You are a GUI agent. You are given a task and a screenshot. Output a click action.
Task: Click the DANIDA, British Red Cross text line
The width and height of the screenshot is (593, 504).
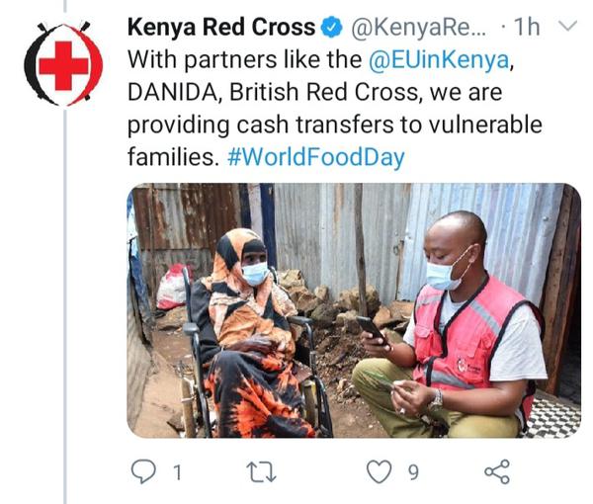(x=314, y=92)
